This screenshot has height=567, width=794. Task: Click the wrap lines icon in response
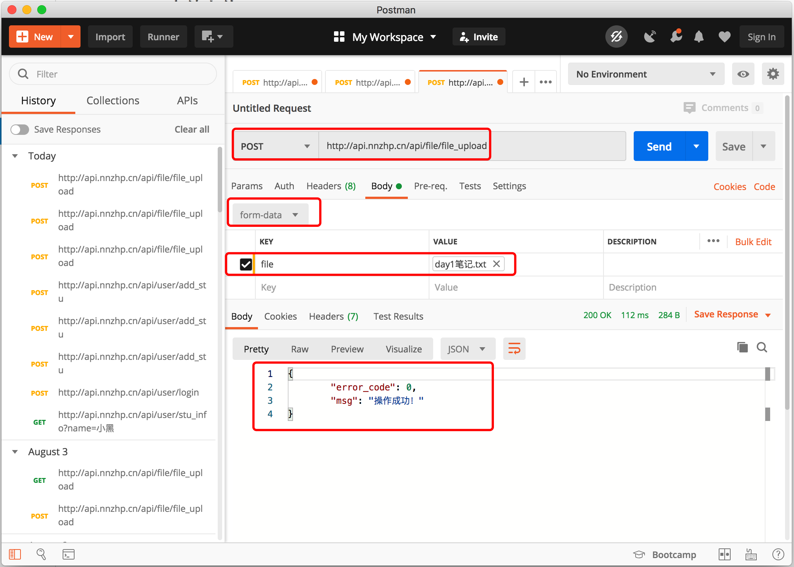coord(514,349)
